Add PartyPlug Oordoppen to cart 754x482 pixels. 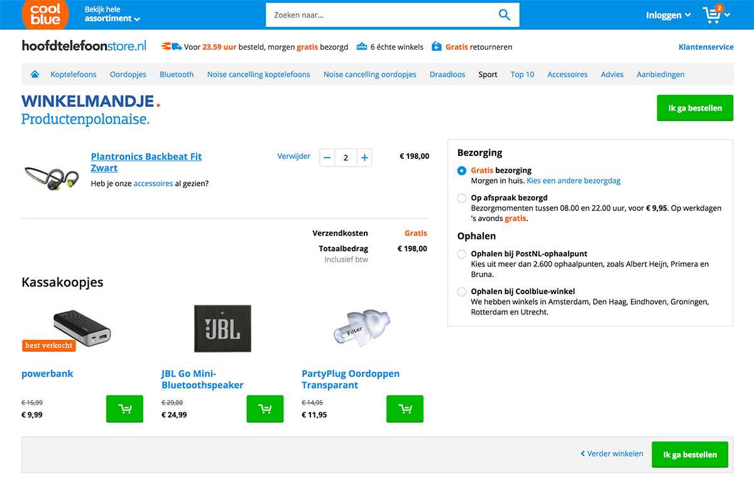(x=405, y=408)
